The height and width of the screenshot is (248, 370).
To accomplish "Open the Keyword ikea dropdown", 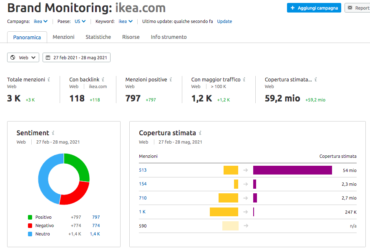I will click(x=126, y=21).
